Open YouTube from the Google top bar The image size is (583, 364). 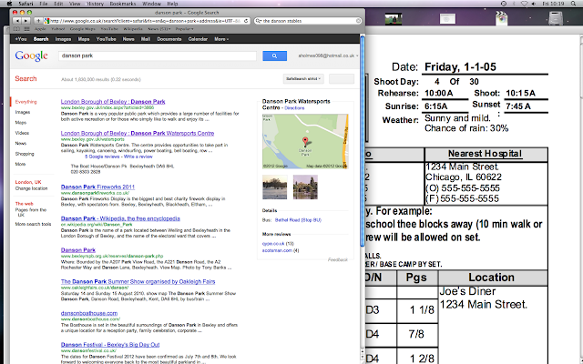pyautogui.click(x=106, y=39)
